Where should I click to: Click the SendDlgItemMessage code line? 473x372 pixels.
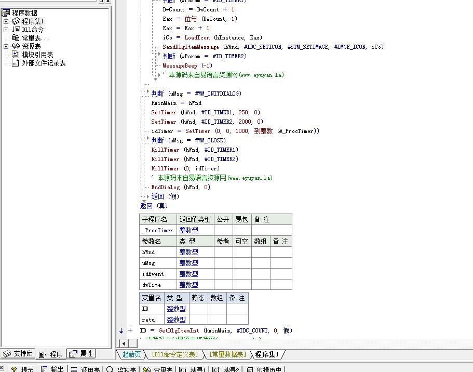coord(273,47)
